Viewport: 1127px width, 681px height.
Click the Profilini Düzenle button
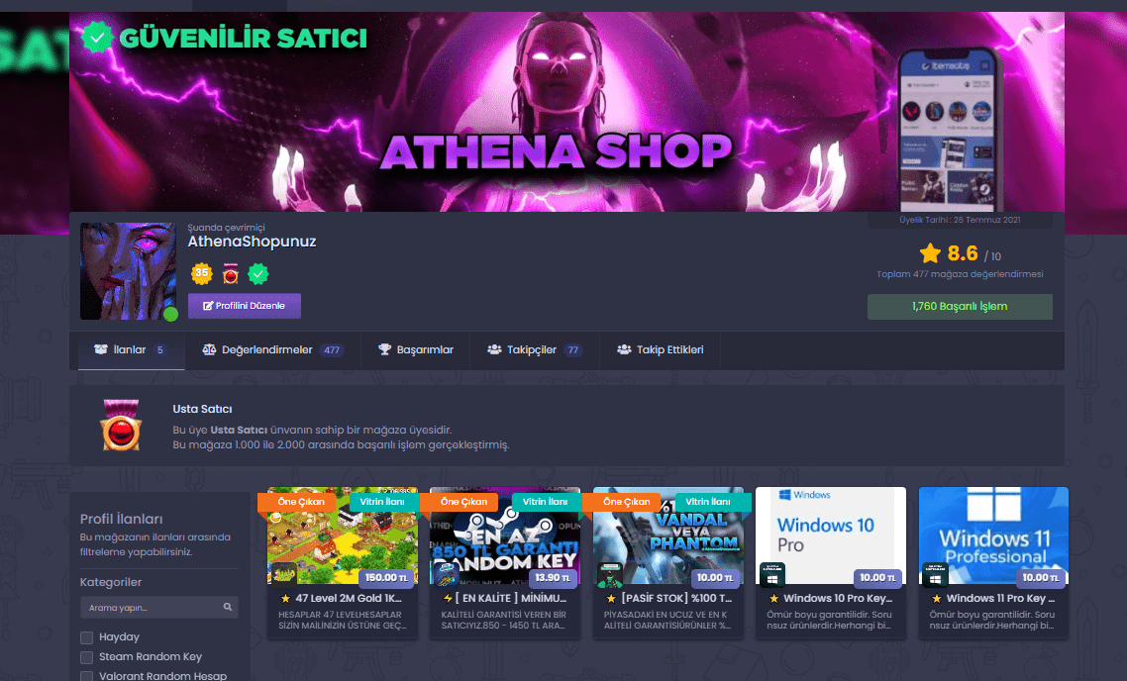coord(245,306)
